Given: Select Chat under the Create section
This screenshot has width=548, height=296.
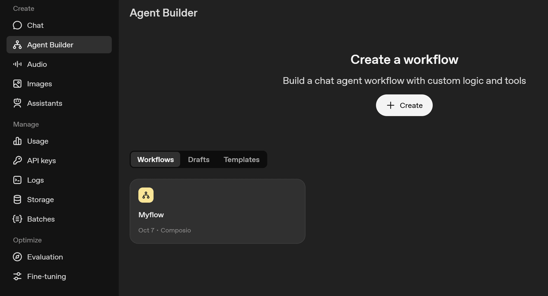Looking at the screenshot, I should (x=35, y=25).
